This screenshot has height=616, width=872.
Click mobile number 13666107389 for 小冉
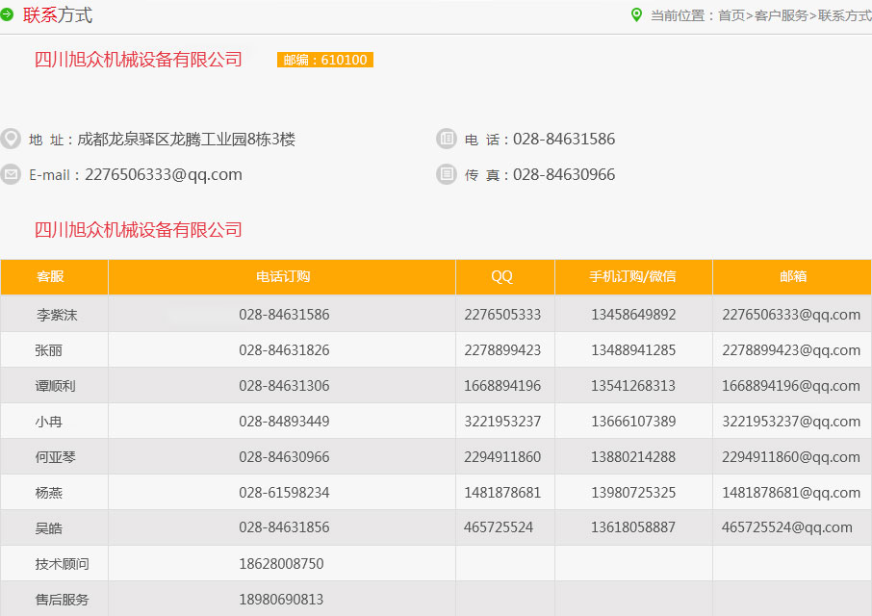633,422
